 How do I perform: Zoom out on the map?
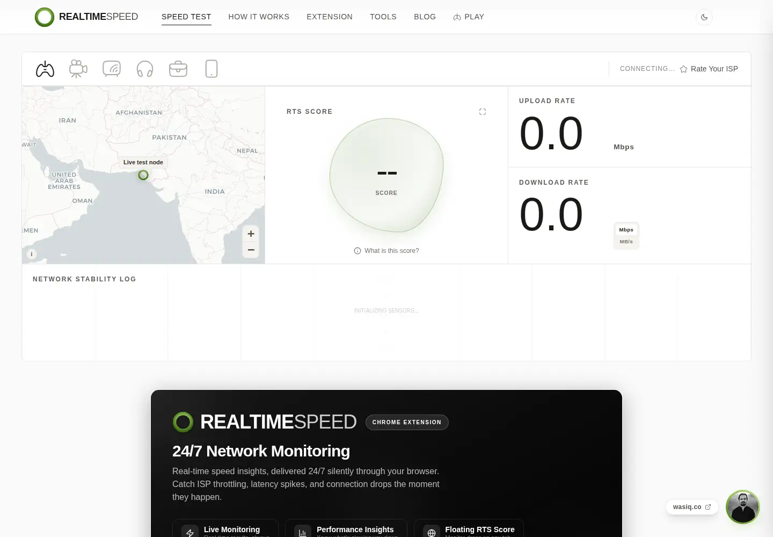tap(251, 250)
